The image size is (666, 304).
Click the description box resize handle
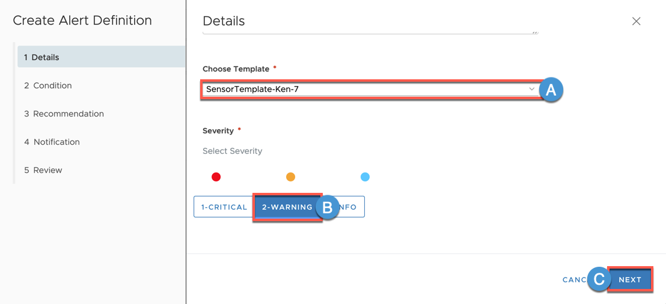click(x=534, y=32)
